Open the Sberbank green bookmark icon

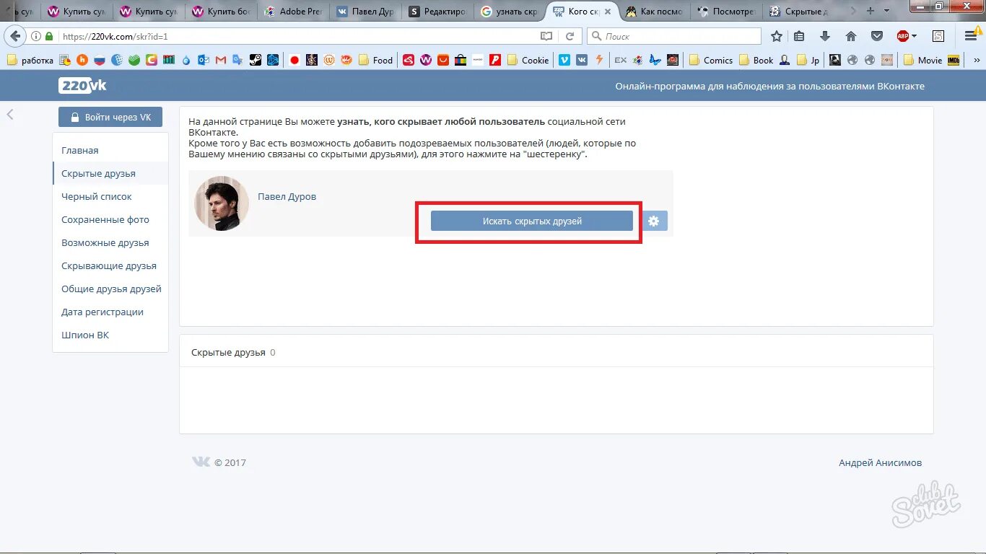[134, 61]
